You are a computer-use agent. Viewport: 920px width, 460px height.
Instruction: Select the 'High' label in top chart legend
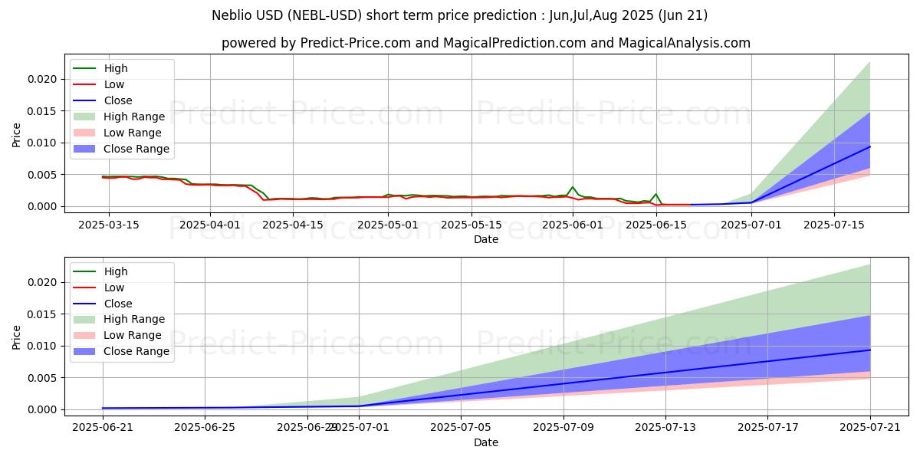point(116,69)
